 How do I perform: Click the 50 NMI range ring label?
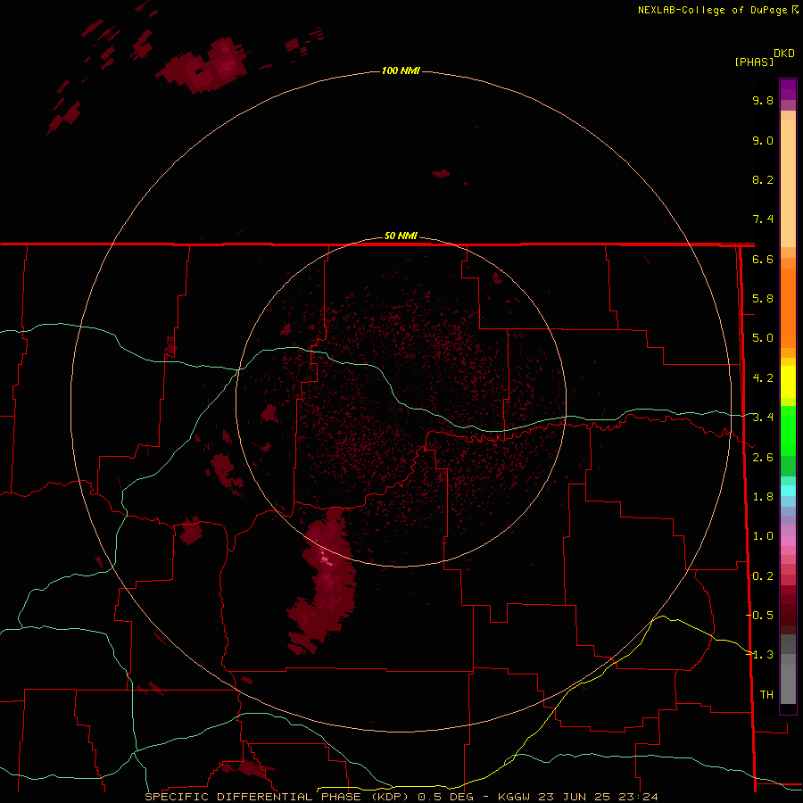coord(401,236)
